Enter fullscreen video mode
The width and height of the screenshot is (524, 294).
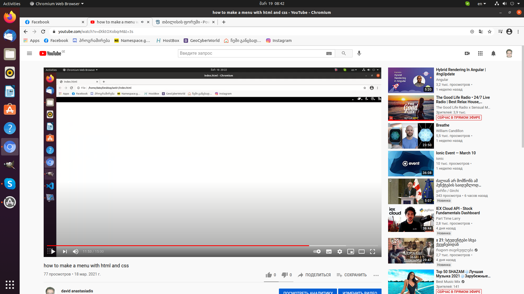[x=372, y=252]
